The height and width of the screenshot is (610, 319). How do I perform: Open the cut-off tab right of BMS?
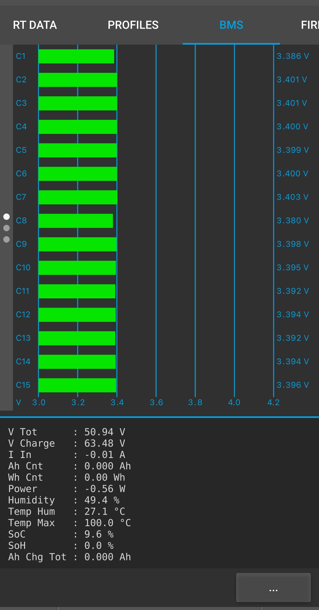click(x=309, y=25)
